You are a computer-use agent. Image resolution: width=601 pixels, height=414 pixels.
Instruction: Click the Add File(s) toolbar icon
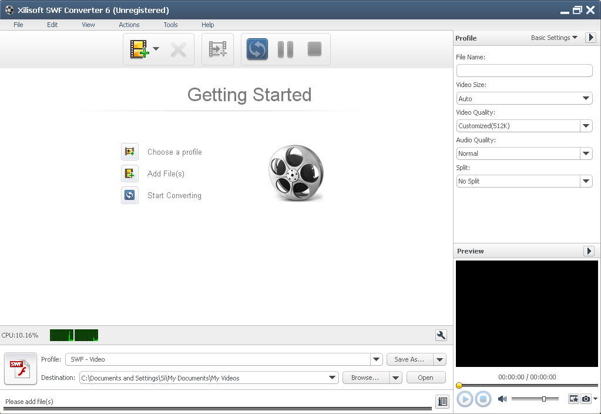(x=139, y=49)
